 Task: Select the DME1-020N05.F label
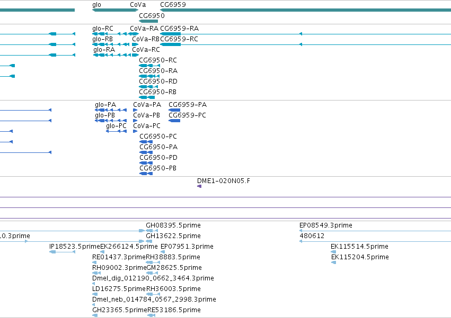(224, 181)
